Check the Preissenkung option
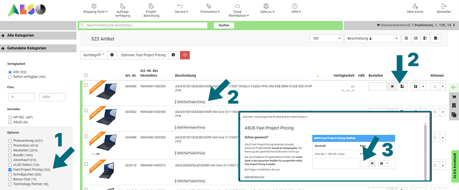 coord(10,141)
